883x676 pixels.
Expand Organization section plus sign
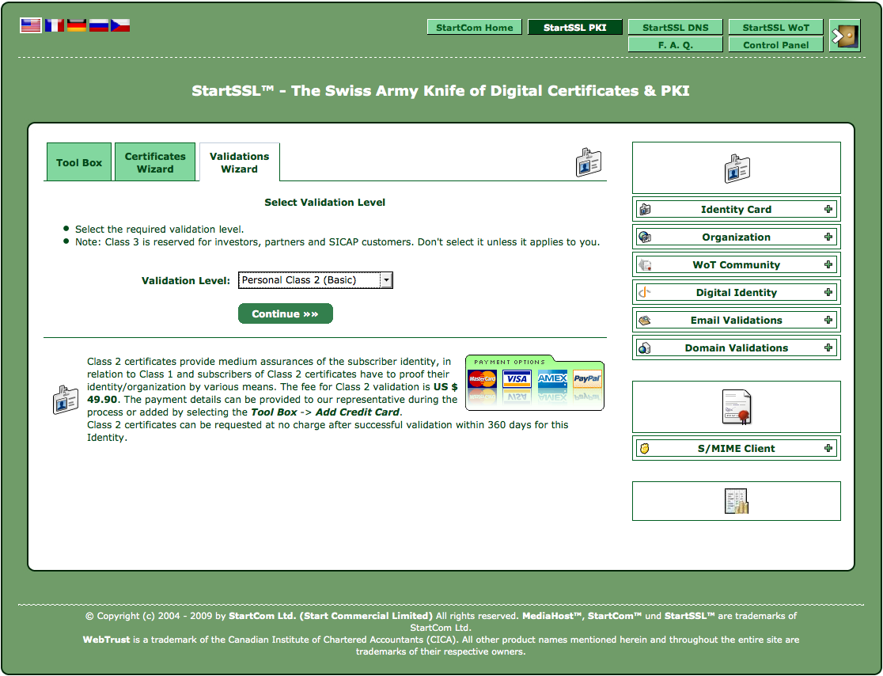828,237
